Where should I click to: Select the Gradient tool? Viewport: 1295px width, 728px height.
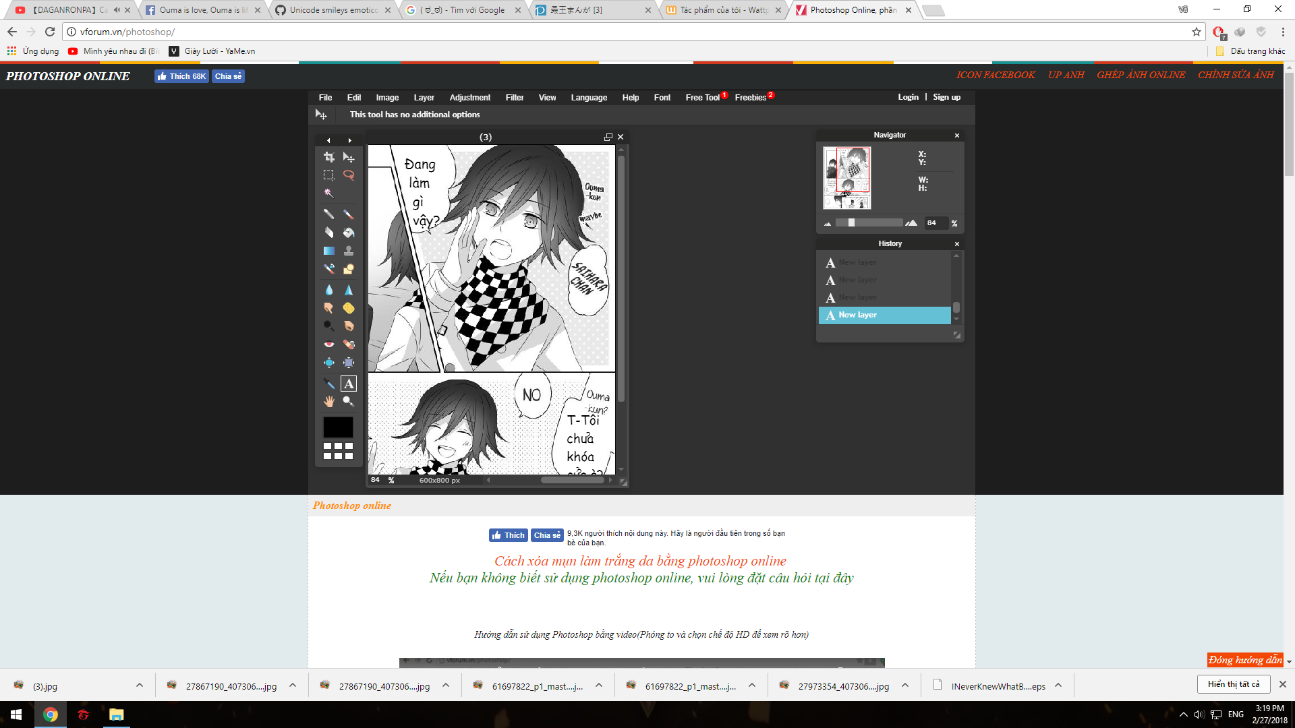(x=328, y=251)
